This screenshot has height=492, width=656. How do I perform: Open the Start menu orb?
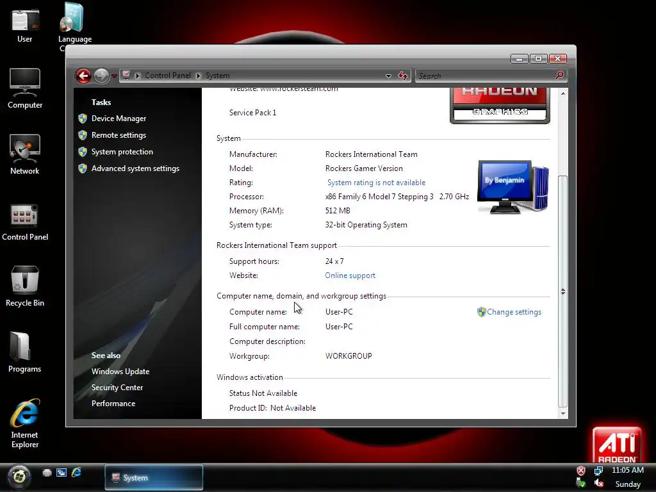[19, 476]
